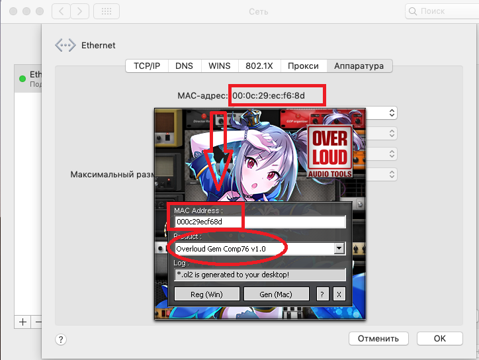Image resolution: width=479 pixels, height=360 pixels.
Task: Click the Reg (Win) button
Action: coord(206,294)
